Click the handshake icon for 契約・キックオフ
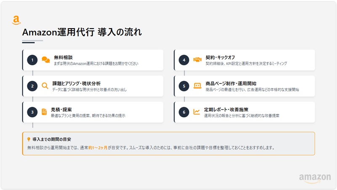This screenshot has height=190, width=337. click(x=197, y=60)
